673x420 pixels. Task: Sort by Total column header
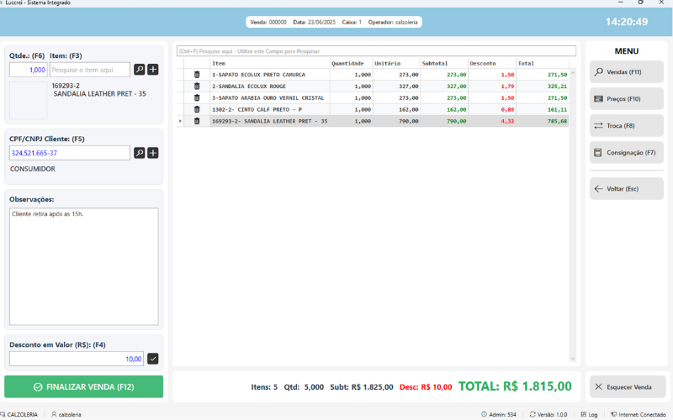click(x=543, y=64)
